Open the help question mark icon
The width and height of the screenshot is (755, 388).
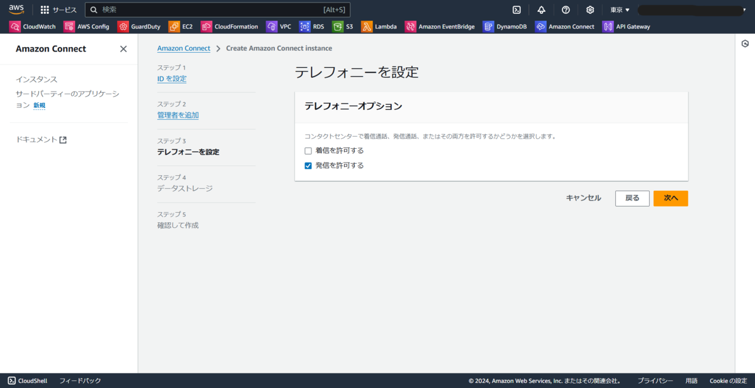click(x=566, y=9)
